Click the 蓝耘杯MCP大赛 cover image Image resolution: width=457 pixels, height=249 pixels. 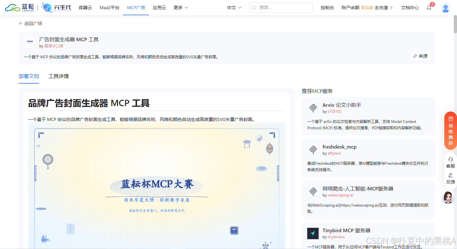pyautogui.click(x=157, y=186)
